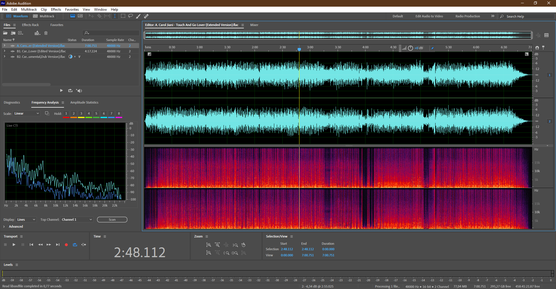The image size is (556, 289).
Task: Toggle Hold button 8
Action: click(119, 114)
